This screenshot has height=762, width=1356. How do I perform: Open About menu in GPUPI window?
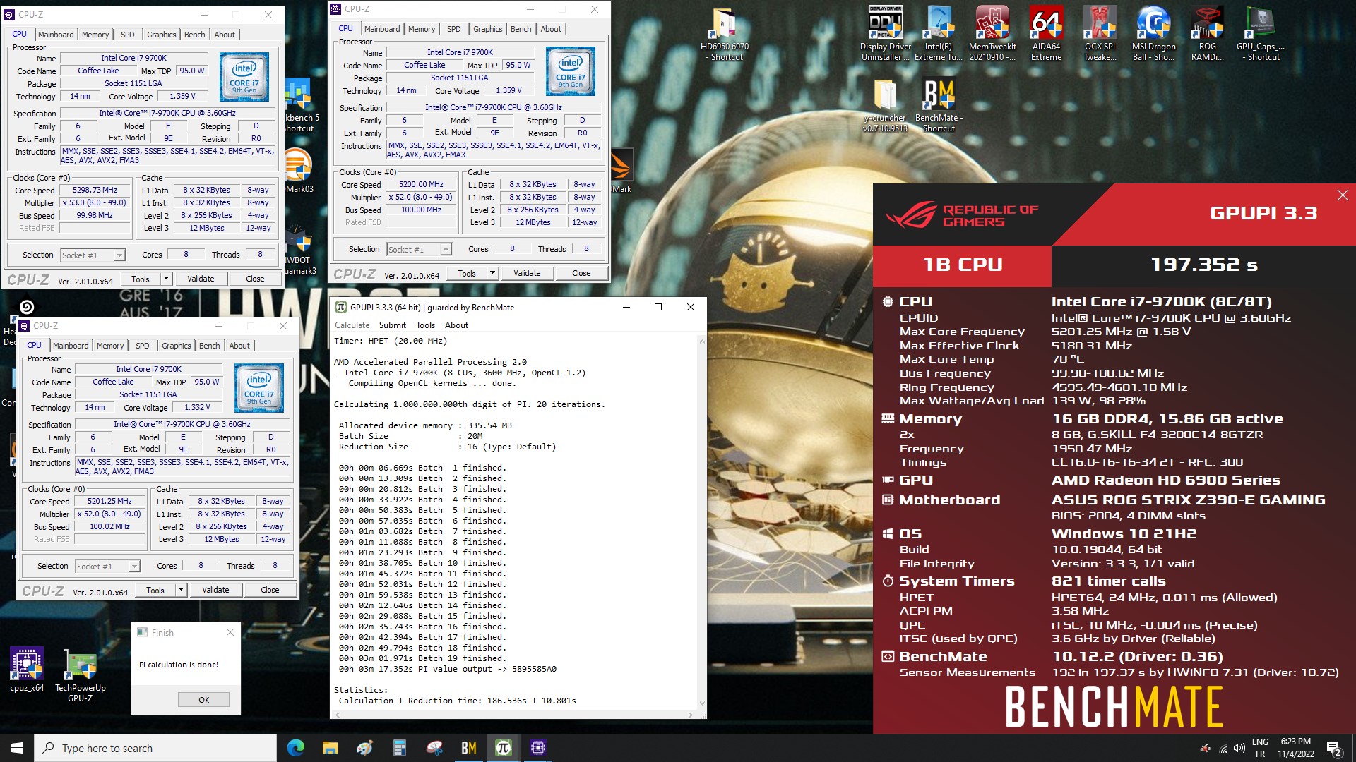pyautogui.click(x=456, y=325)
